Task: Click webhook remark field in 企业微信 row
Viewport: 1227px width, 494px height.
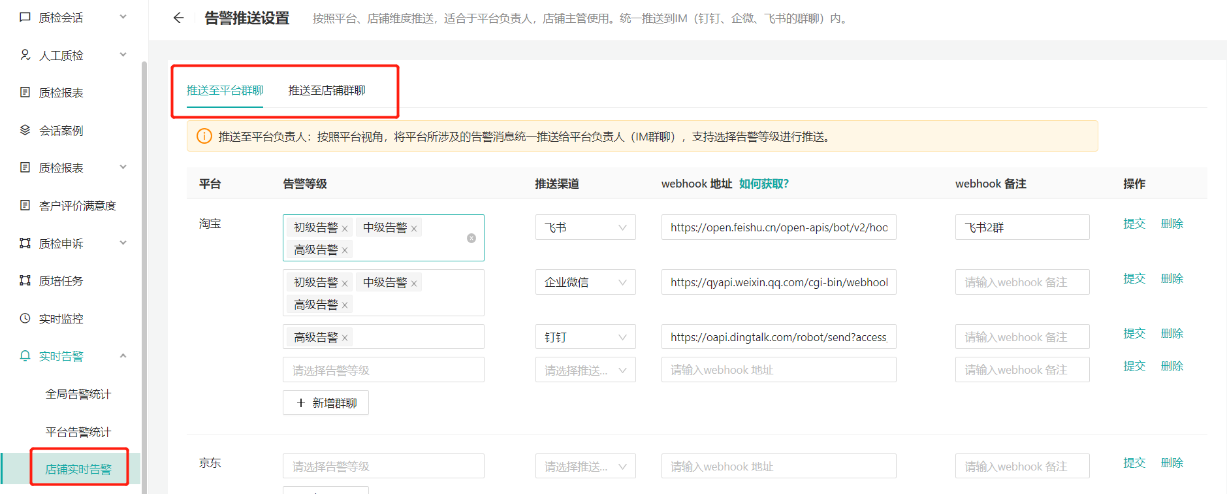Action: (1023, 282)
